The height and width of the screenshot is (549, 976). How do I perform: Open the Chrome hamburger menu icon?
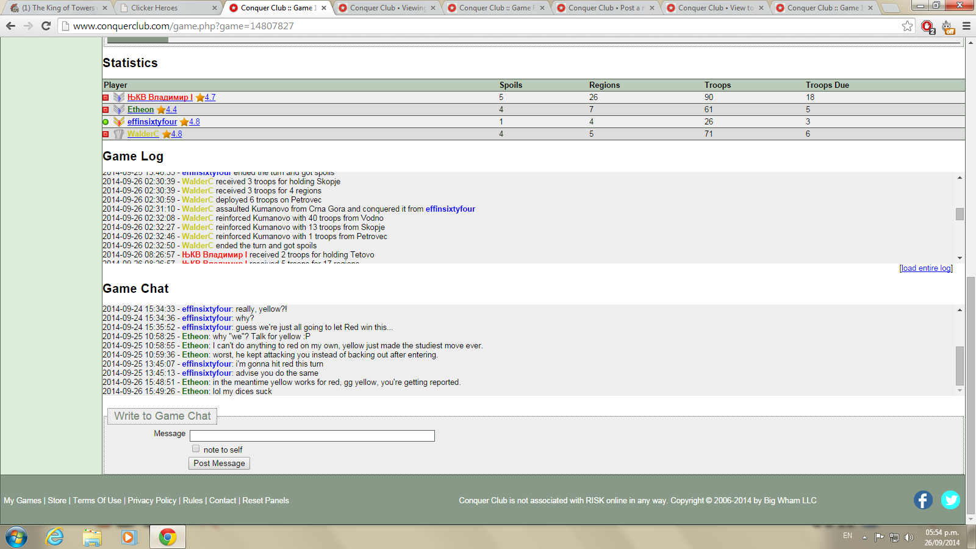(x=966, y=26)
